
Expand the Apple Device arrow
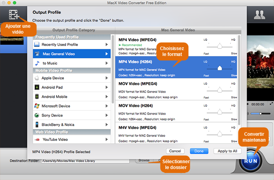[106, 78]
